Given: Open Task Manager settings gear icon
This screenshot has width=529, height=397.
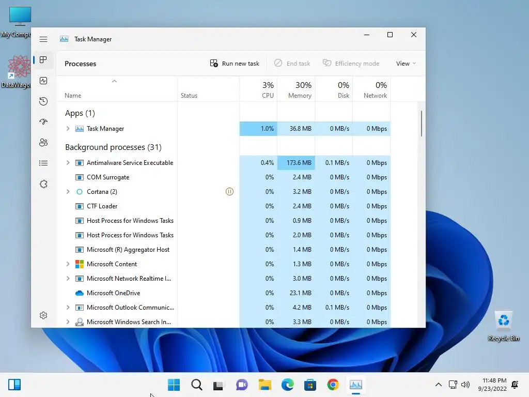Looking at the screenshot, I should pos(43,315).
